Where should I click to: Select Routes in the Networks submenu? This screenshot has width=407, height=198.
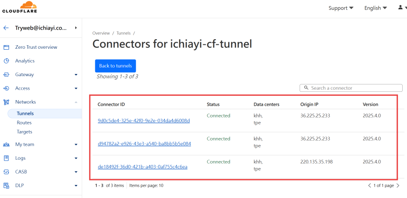click(24, 123)
